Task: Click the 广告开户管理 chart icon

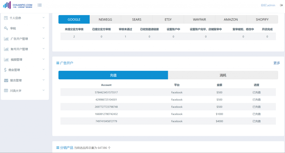Action: click(6, 39)
